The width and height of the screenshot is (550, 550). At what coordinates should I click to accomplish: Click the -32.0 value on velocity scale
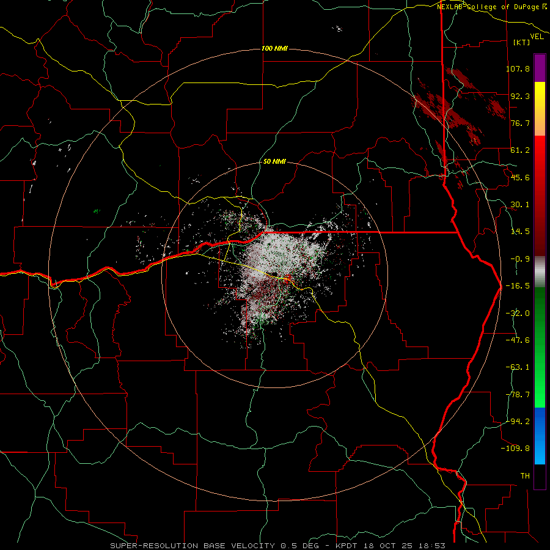518,313
